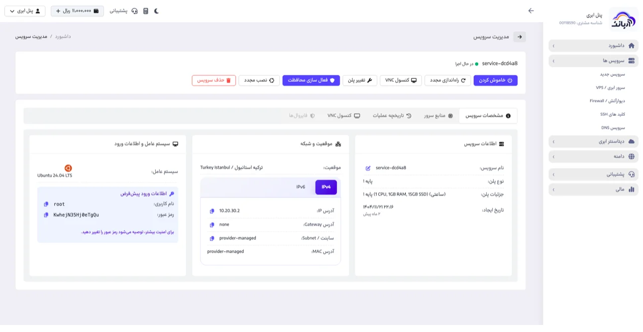The height and width of the screenshot is (332, 643).
Task: Expand دیتاسنتر ابری sidebar menu
Action: pos(593,141)
